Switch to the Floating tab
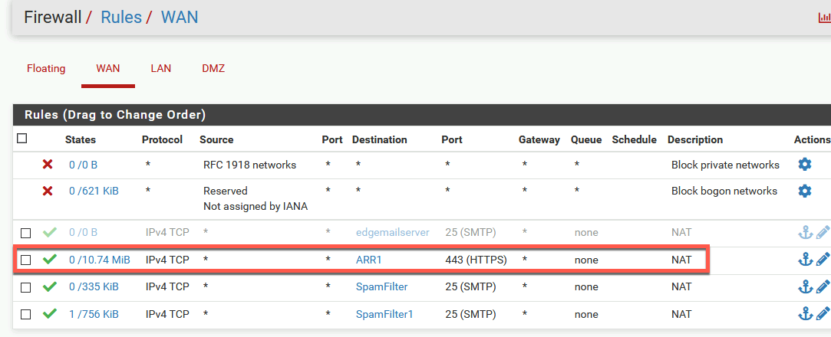Screen dimensions: 831x337 pyautogui.click(x=46, y=68)
